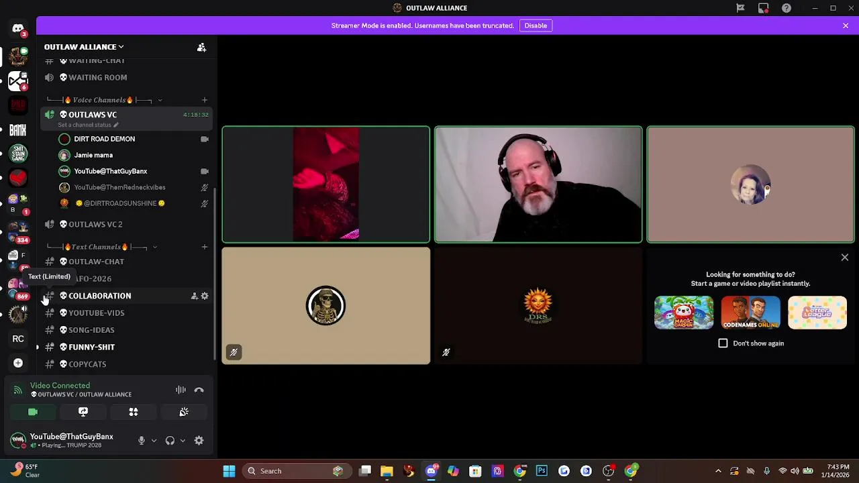Open the red heart server icon
Image resolution: width=859 pixels, height=483 pixels.
[x=18, y=178]
